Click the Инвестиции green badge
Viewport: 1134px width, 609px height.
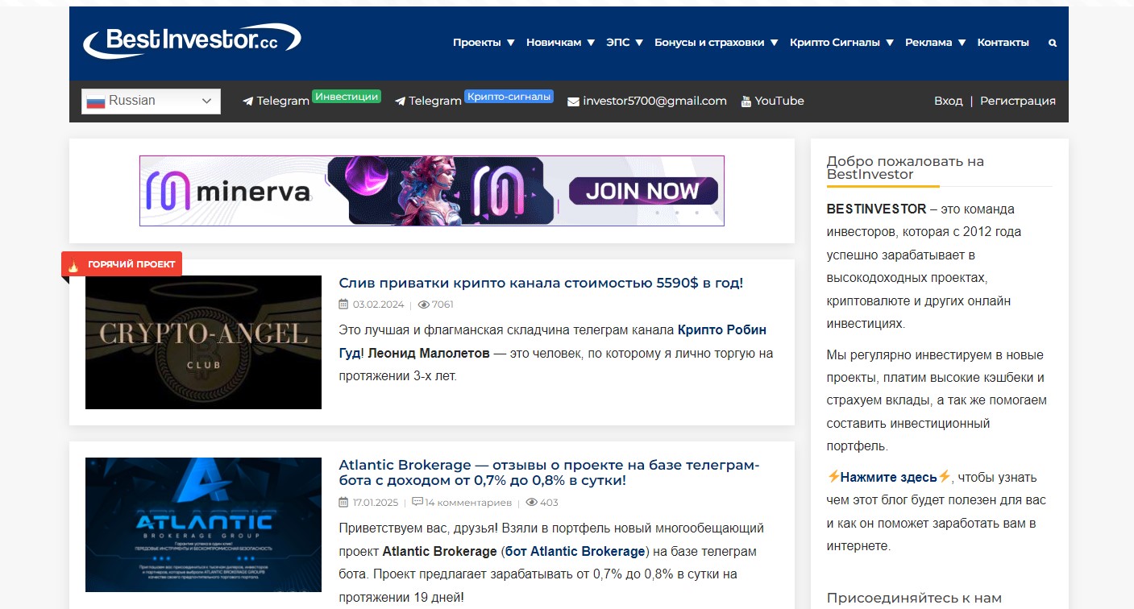tap(347, 97)
